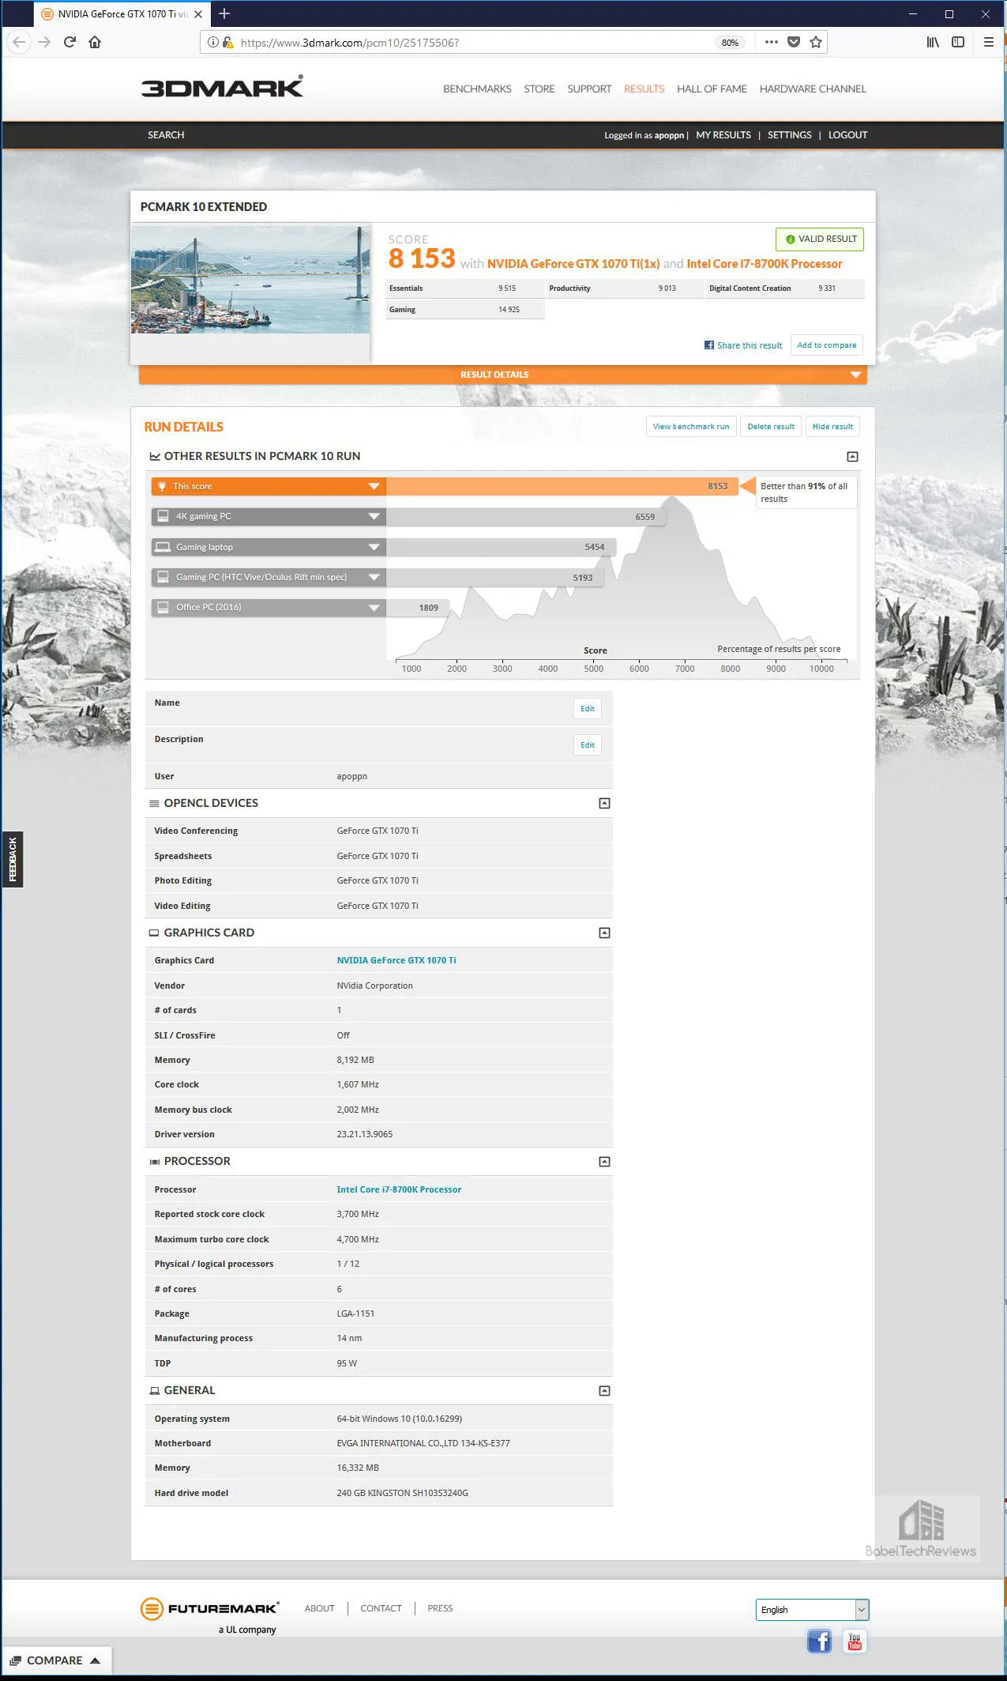Click the VALID RESULT badge
The image size is (1007, 1681).
(820, 239)
